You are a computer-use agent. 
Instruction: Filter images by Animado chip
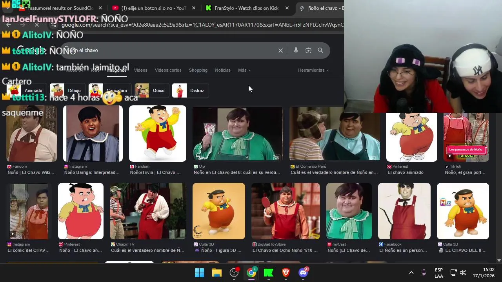[27, 90]
